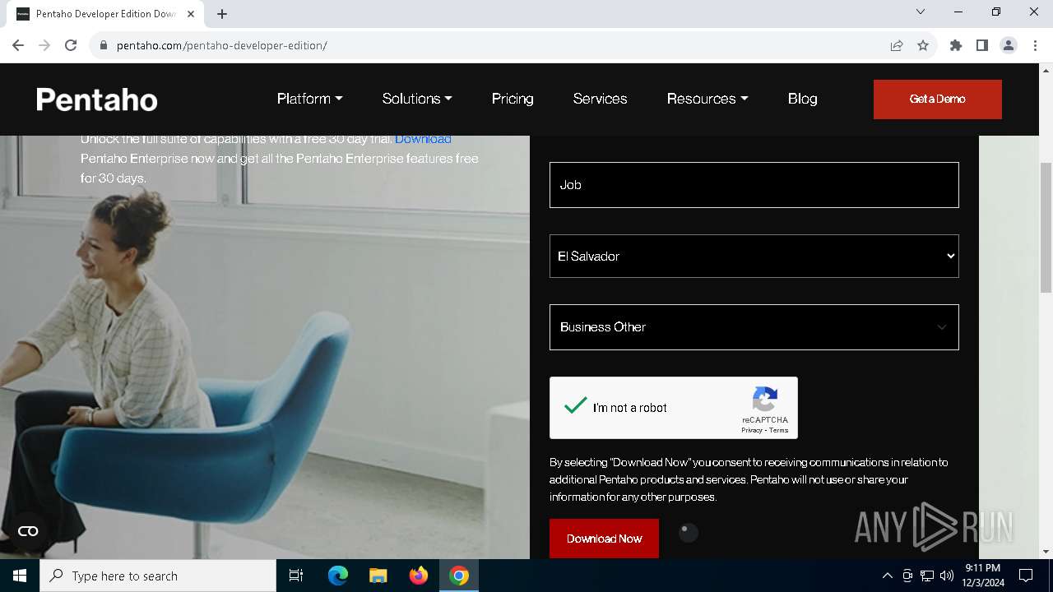Expand the Platform menu

coord(309,99)
